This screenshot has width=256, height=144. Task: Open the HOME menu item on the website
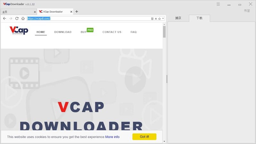coord(41,32)
